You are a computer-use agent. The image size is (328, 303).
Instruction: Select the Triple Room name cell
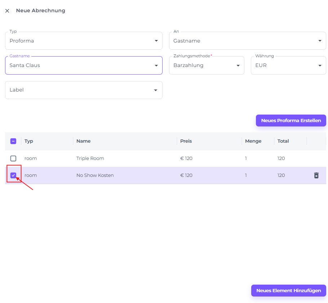(x=90, y=159)
